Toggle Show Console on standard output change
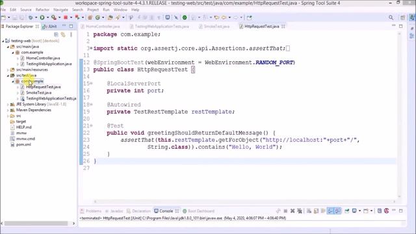The width and height of the screenshot is (416, 234). pos(330,211)
